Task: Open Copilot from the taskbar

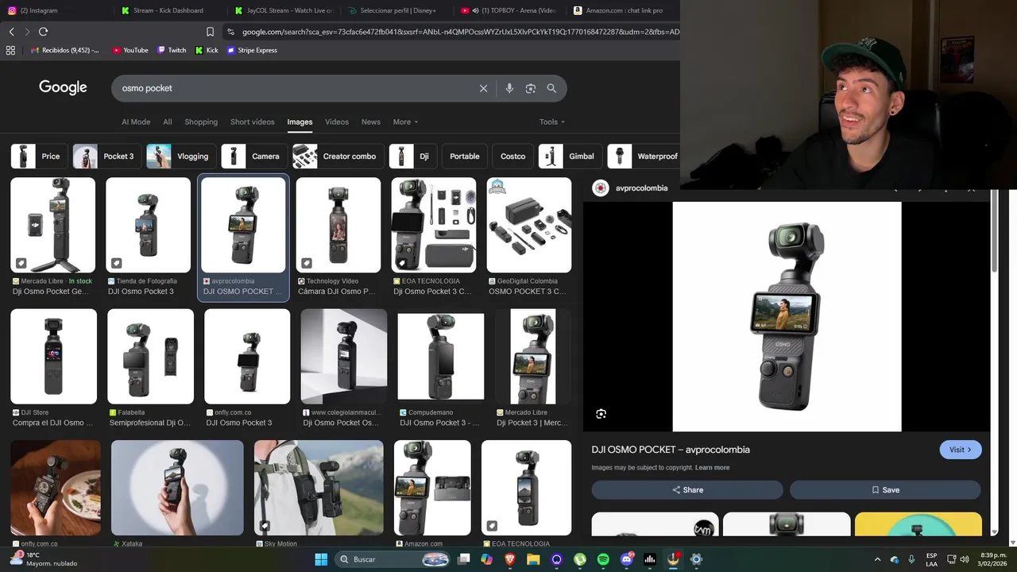Action: click(486, 559)
